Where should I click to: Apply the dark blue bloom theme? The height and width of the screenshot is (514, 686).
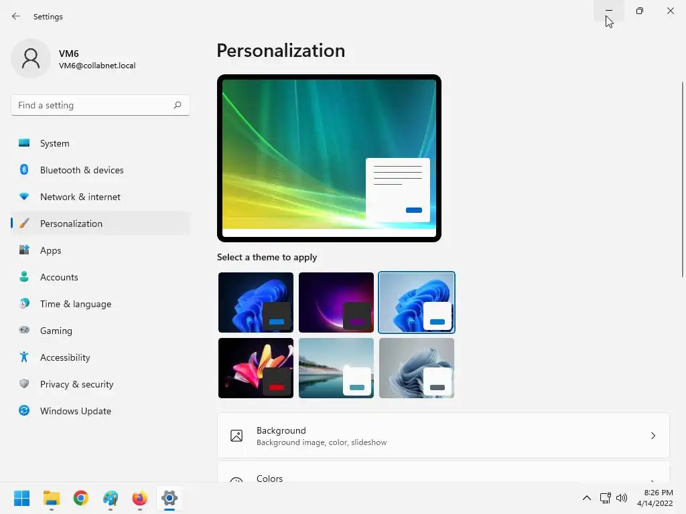[256, 303]
